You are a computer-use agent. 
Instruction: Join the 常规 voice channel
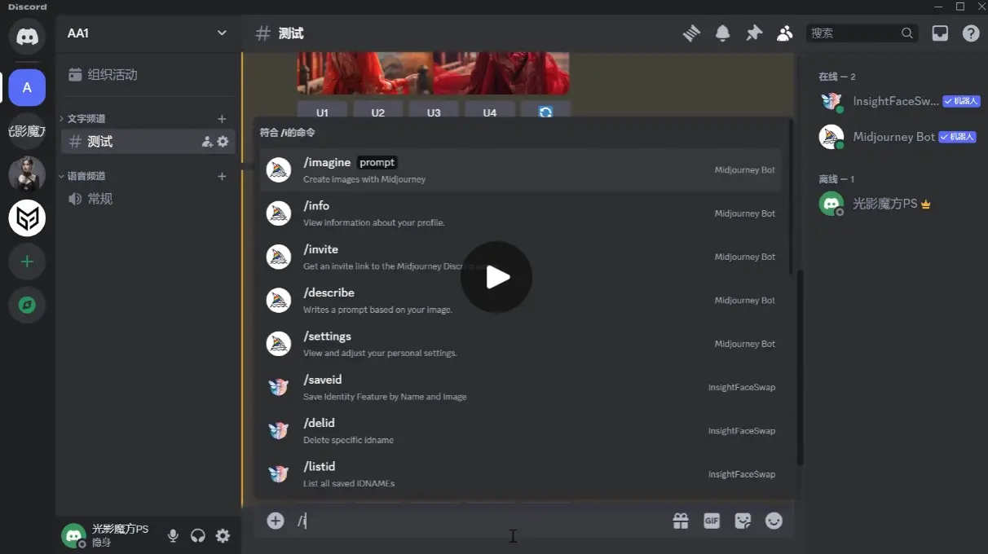point(148,199)
